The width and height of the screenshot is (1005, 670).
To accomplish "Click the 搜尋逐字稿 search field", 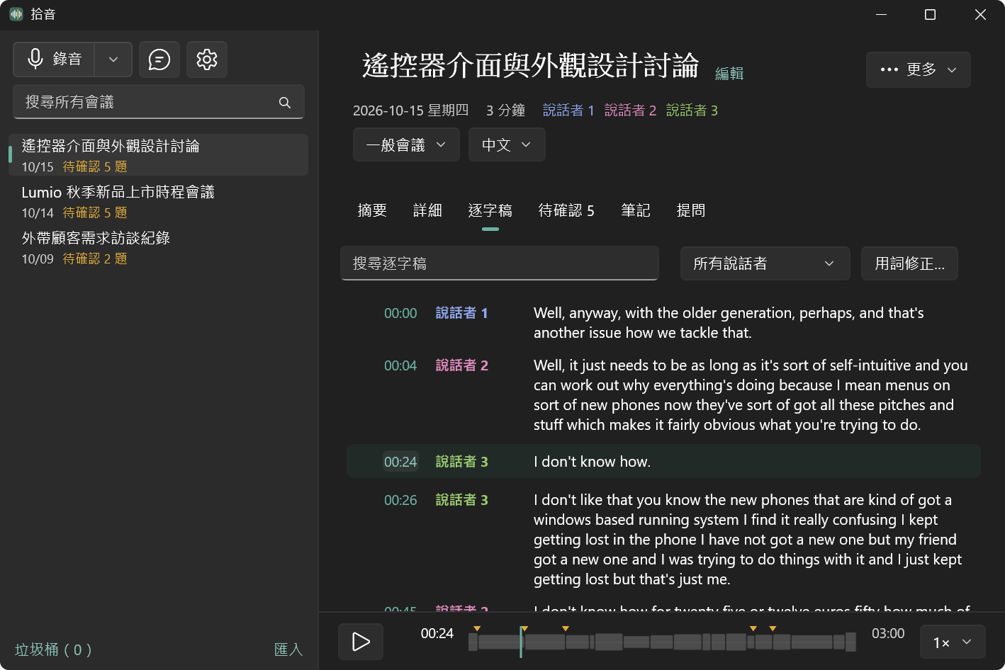I will (x=500, y=263).
